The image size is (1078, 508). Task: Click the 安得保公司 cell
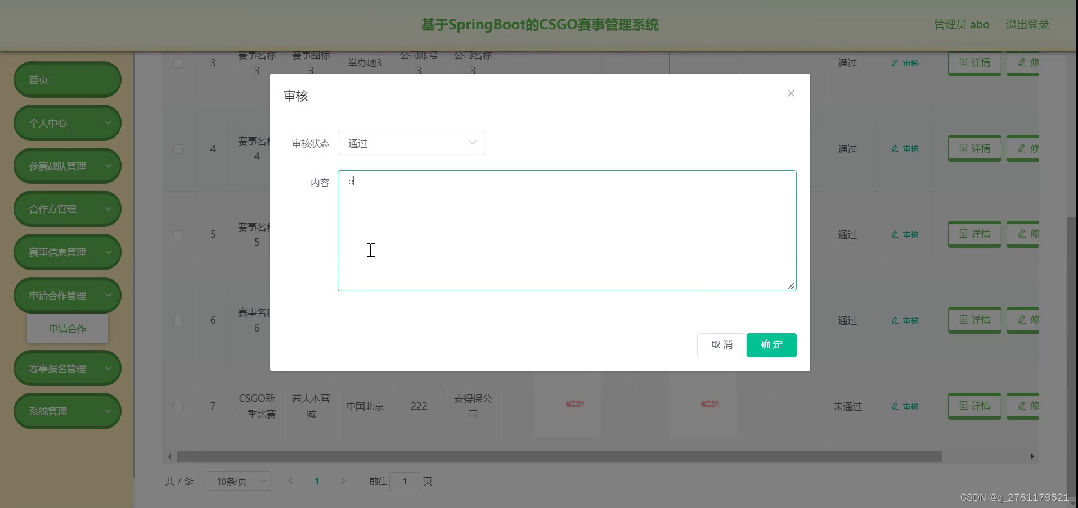point(473,406)
